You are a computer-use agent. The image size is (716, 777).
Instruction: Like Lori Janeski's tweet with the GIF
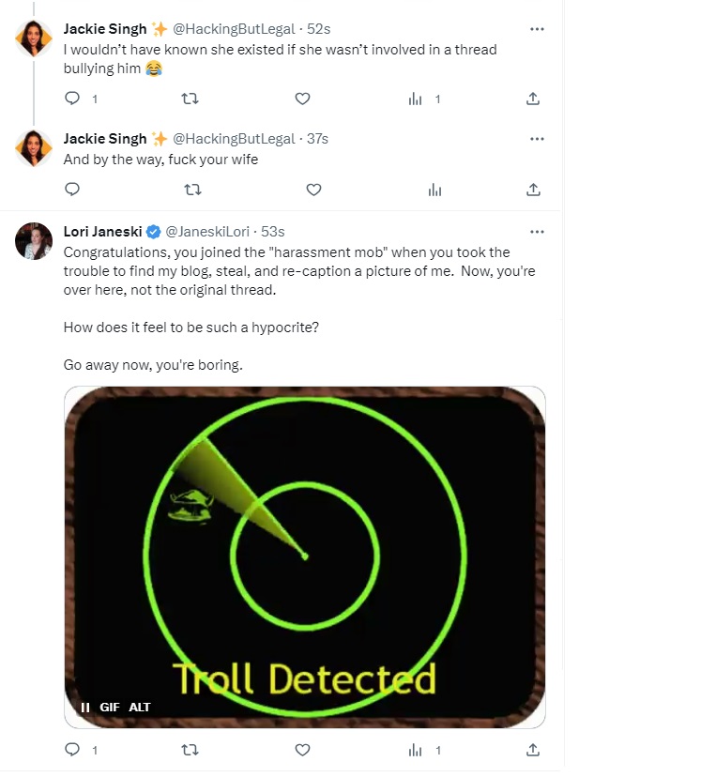coord(302,750)
